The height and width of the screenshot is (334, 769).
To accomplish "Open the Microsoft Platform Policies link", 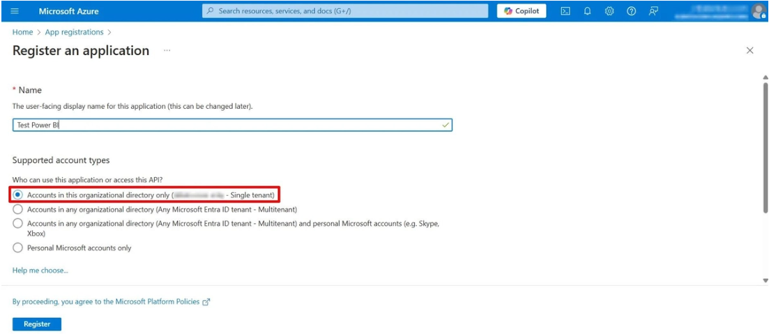I will coord(157,302).
